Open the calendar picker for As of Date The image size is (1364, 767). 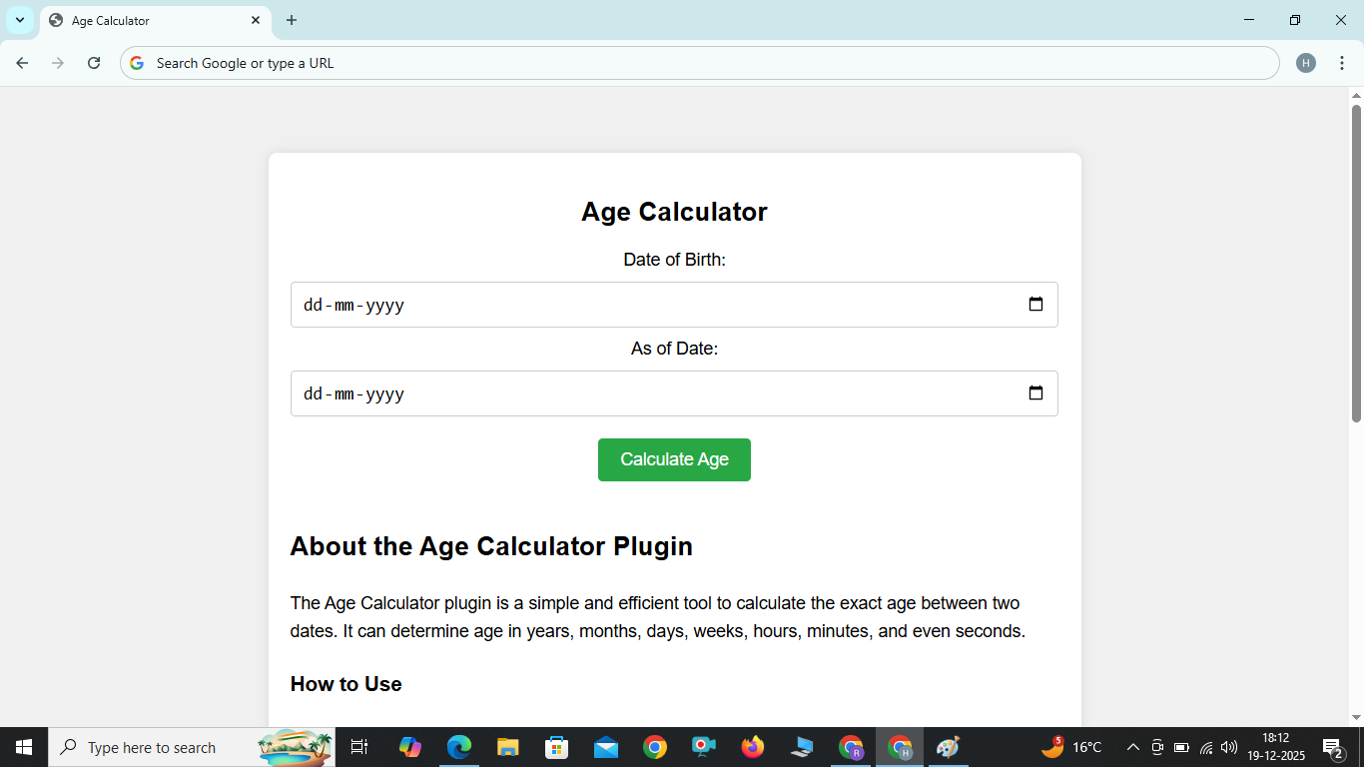tap(1035, 392)
